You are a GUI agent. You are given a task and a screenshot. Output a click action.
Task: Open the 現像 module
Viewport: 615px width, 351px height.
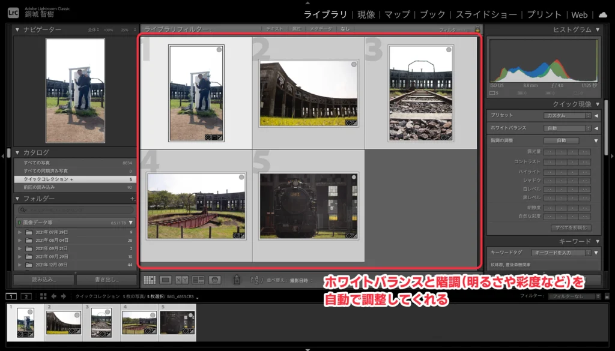pyautogui.click(x=365, y=14)
